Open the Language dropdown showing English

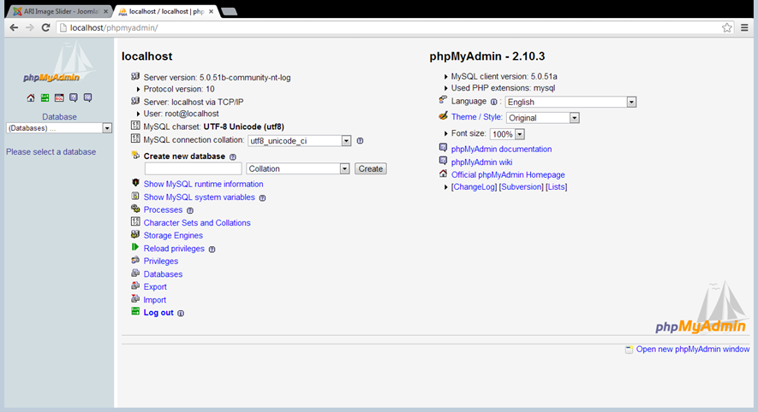[571, 102]
